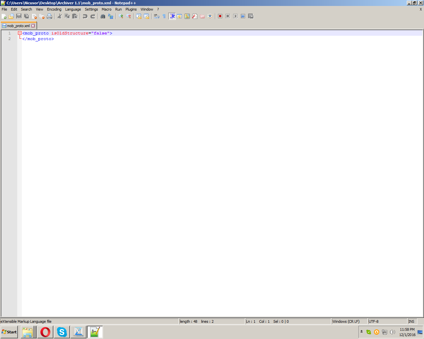Viewport: 424px width, 339px height.
Task: Open the Function List panel icon
Action: pyautogui.click(x=195, y=16)
